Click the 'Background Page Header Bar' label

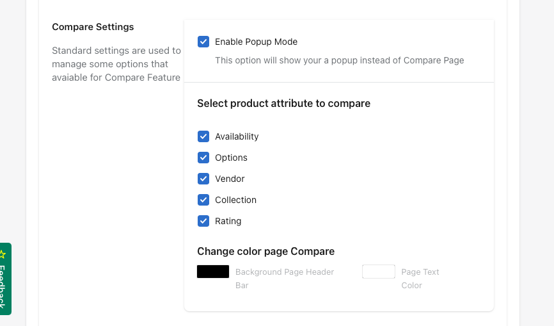point(285,272)
